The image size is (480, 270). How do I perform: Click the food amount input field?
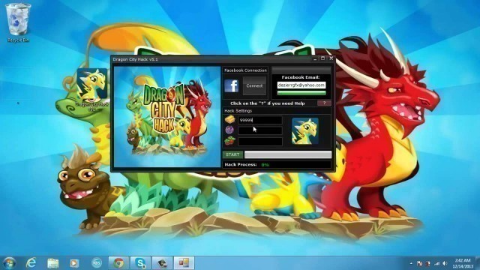260,142
